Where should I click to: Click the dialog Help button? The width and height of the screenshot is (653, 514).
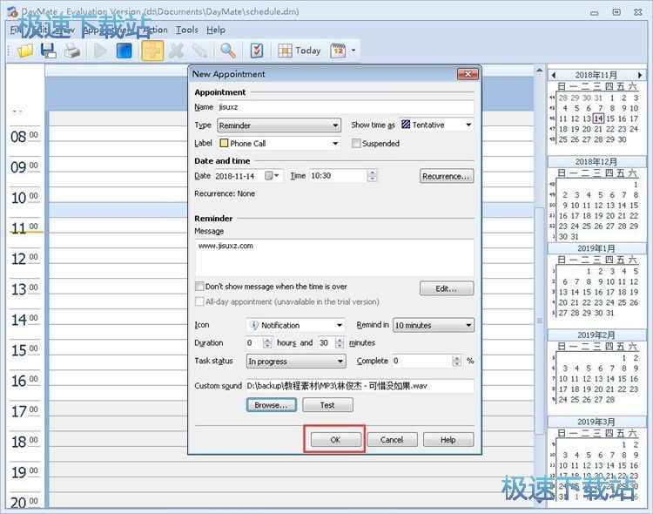point(448,439)
